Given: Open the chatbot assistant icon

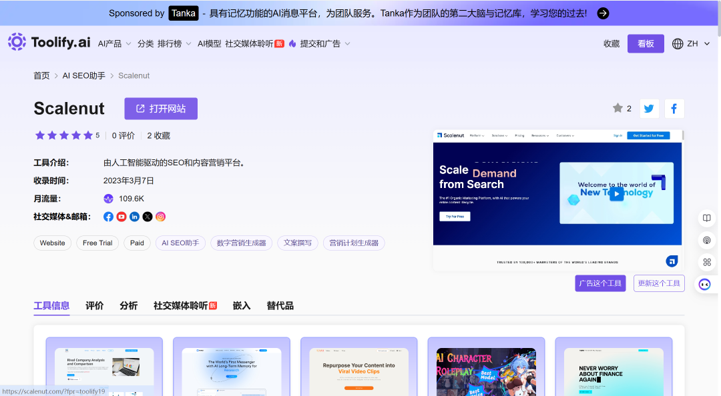Looking at the screenshot, I should [x=704, y=285].
